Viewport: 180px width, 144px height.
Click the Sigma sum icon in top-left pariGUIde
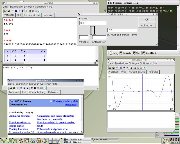(26, 11)
